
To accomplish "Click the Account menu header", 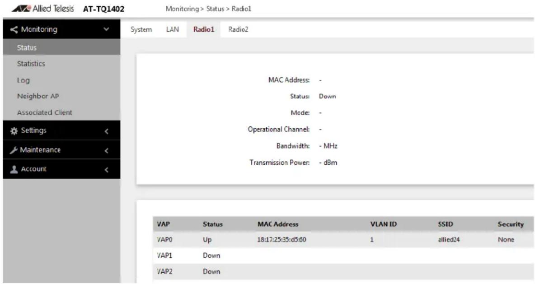I will click(x=61, y=169).
